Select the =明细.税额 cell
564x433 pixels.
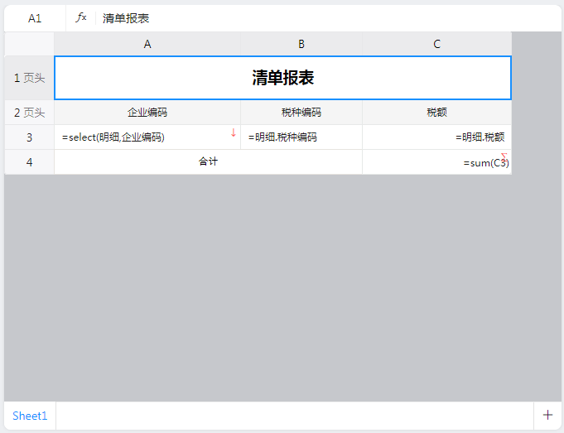coord(436,137)
